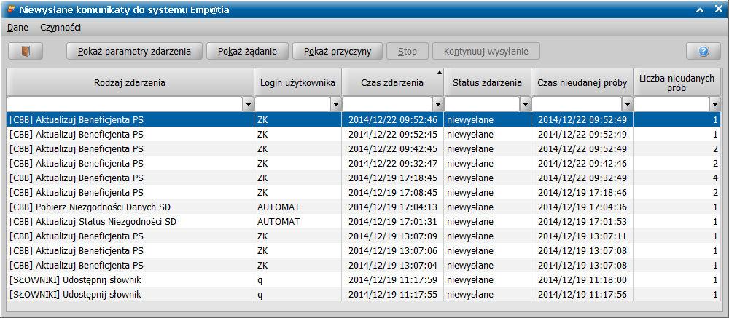Click the Czas zdarzenia filter input field

(388, 105)
